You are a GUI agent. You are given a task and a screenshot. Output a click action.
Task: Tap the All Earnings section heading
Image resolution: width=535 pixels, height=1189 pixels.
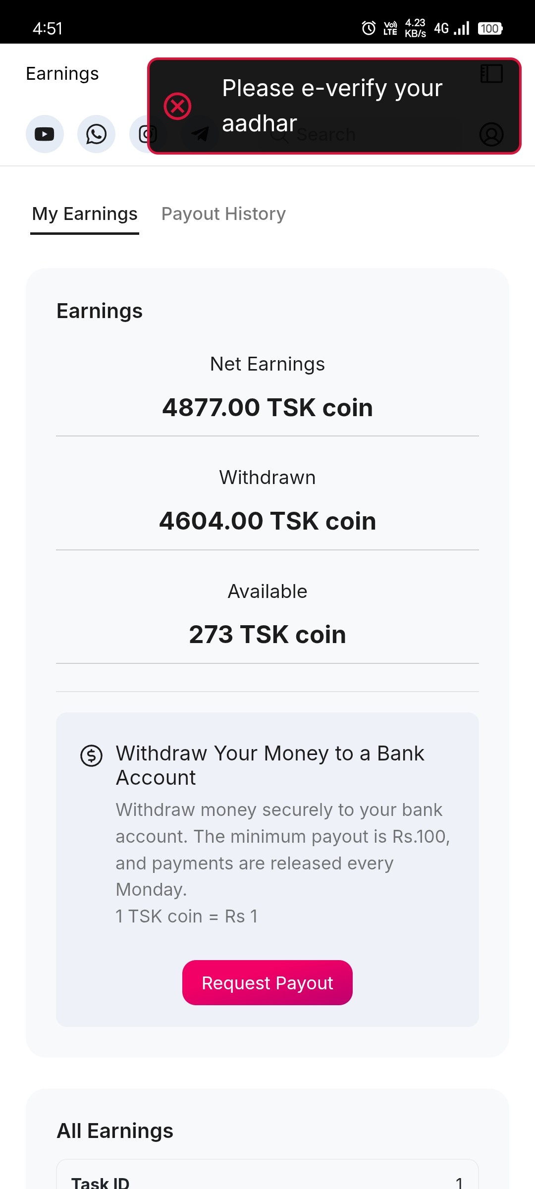tap(115, 1131)
